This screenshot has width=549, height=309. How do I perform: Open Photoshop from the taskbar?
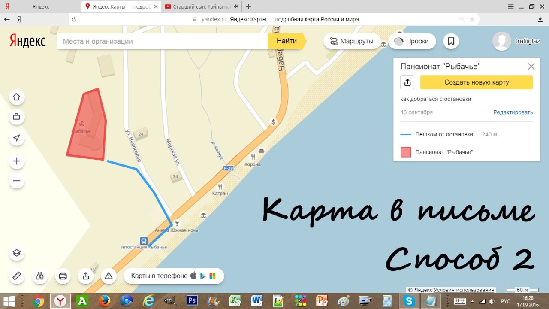coord(192,301)
